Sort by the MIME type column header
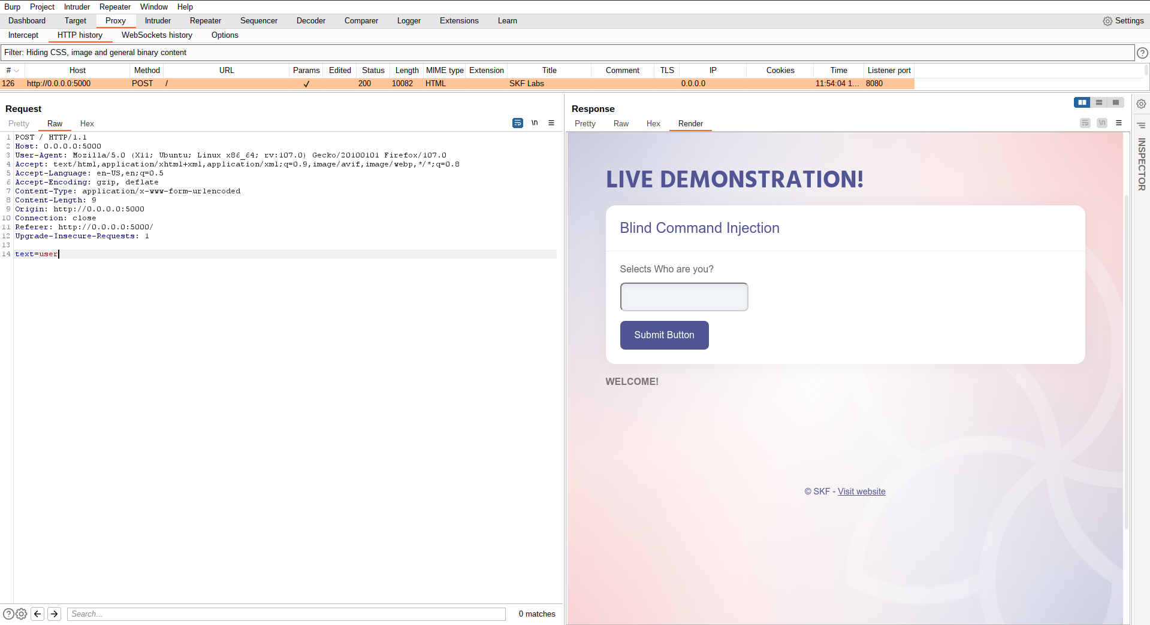This screenshot has width=1150, height=625. point(445,71)
